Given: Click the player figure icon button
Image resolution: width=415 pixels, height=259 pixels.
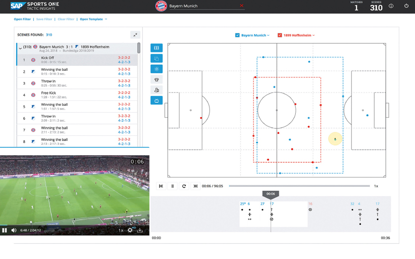Looking at the screenshot, I should (x=156, y=90).
